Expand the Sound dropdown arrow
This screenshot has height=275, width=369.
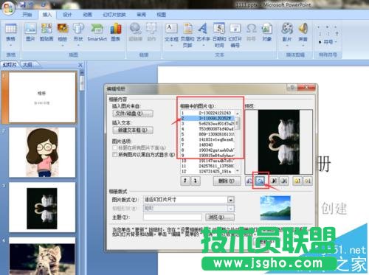pos(303,45)
